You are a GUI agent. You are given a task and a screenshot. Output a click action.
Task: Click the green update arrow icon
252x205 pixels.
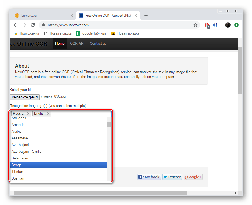pos(236,25)
